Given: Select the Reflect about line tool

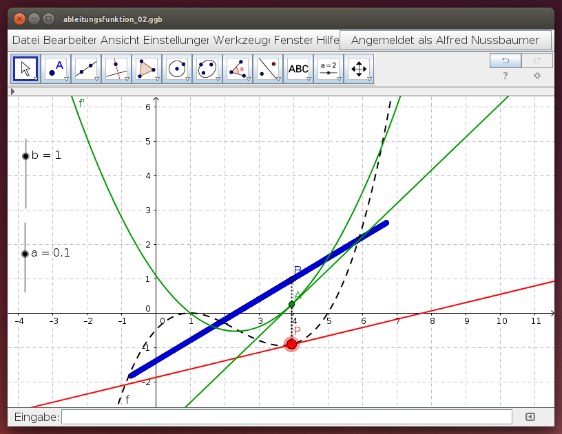Looking at the screenshot, I should pos(268,69).
